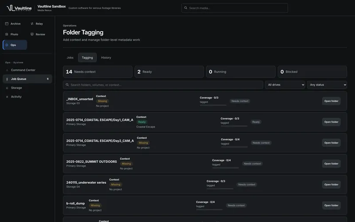Viewport: 355px width, 222px height.
Task: Click the Storage icon
Action: 7,88
